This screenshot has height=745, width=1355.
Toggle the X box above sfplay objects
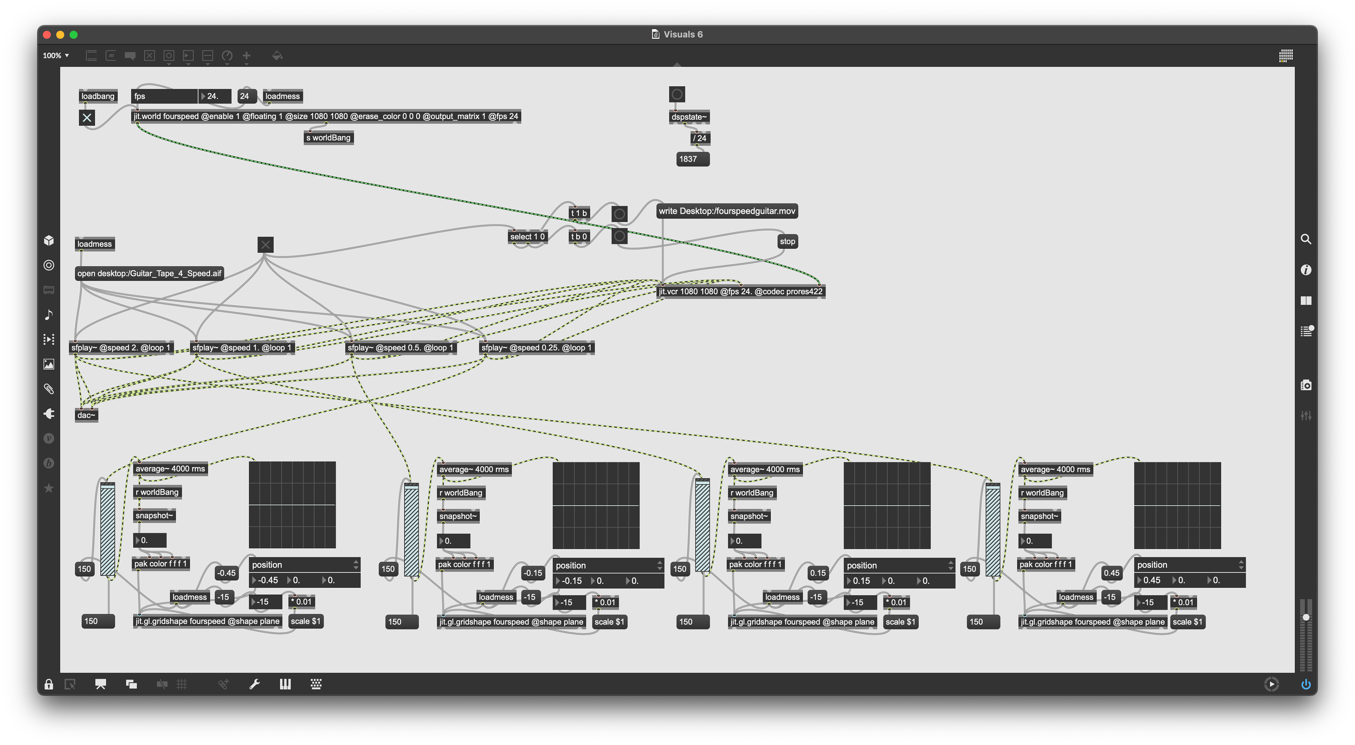point(266,244)
